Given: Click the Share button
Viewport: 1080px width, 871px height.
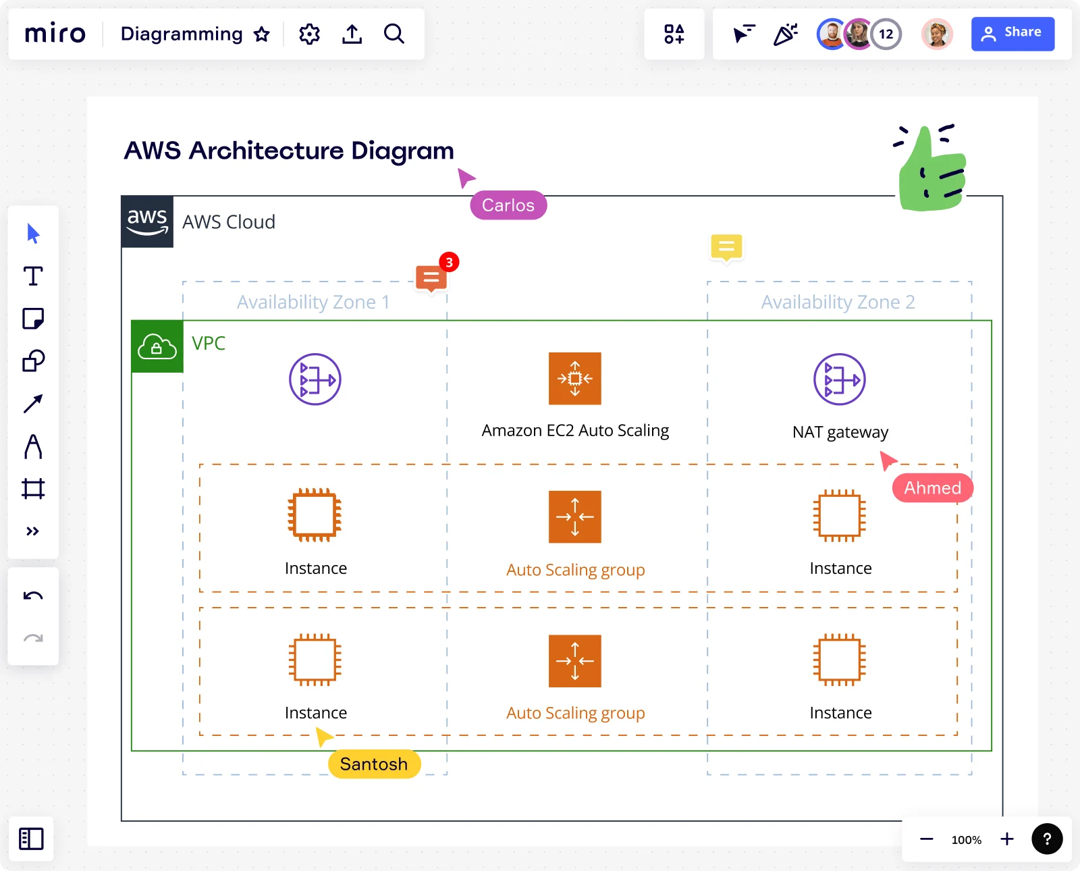Looking at the screenshot, I should pos(1013,34).
